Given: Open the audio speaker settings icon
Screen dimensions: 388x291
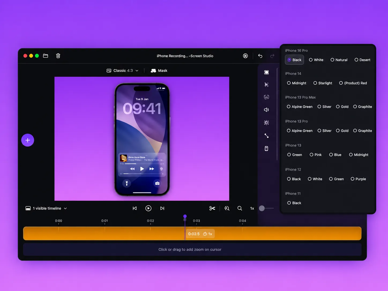Looking at the screenshot, I should (266, 110).
